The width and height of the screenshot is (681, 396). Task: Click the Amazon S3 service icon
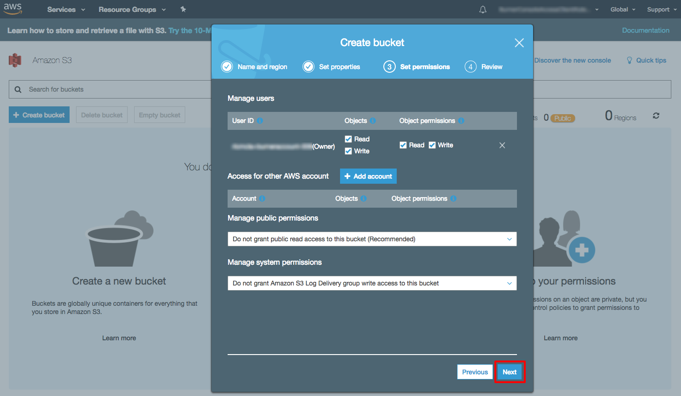tap(14, 60)
